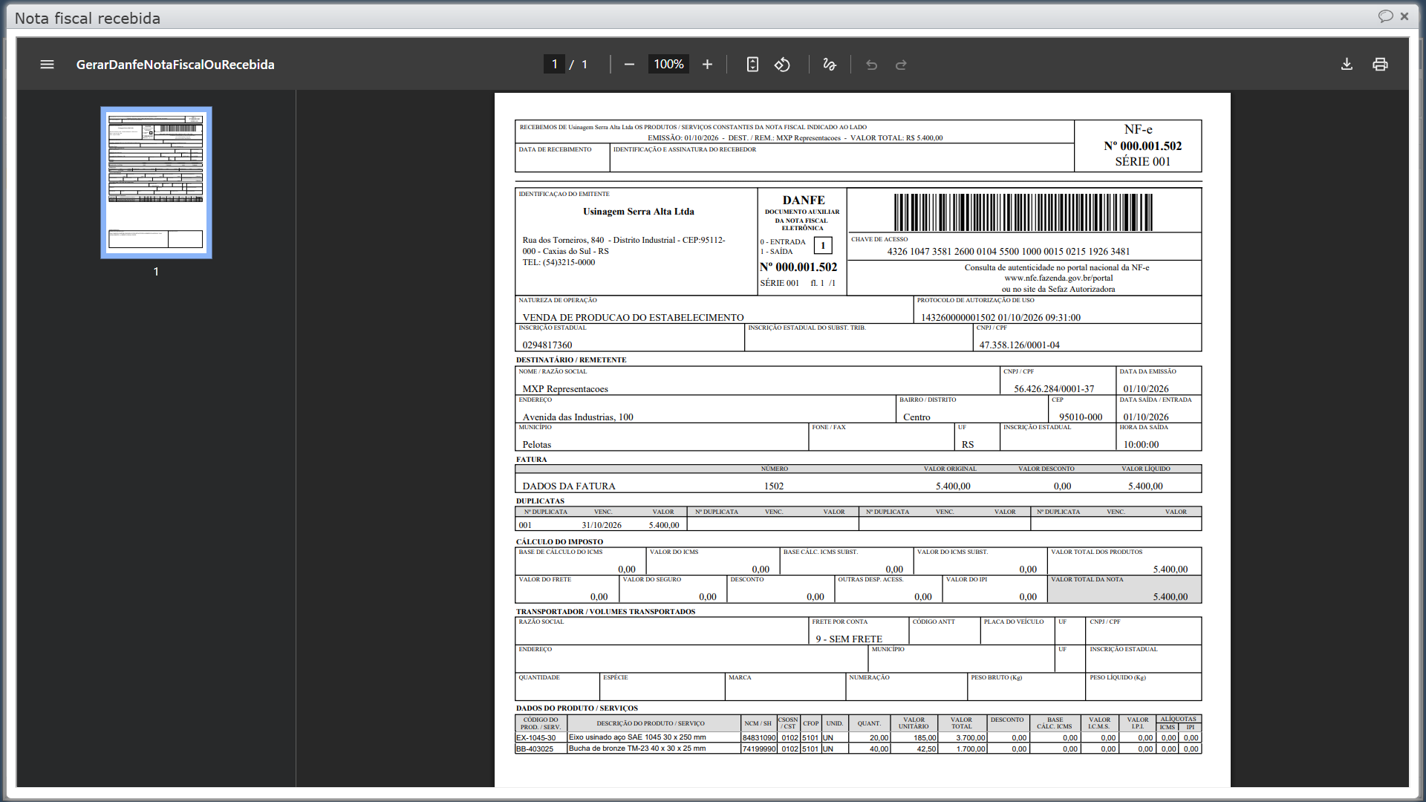Screen dimensions: 1426x802
Task: Print the DANFE document
Action: tap(1380, 65)
